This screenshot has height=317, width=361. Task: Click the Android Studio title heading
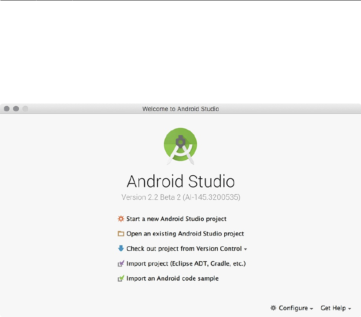181,181
